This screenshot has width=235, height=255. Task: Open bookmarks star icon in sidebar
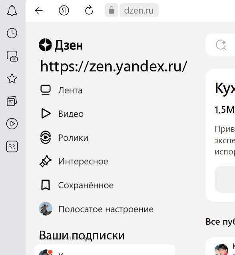coord(12,79)
